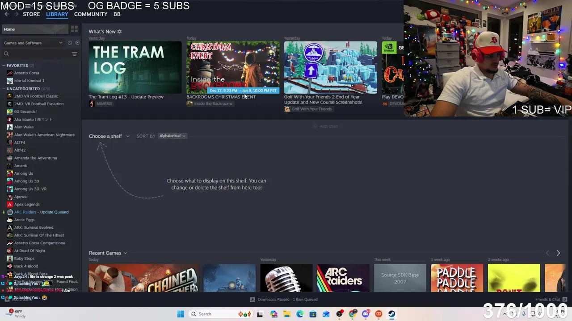Viewport: 572px width, 321px height.
Task: Switch to Discord in taskbar
Action: coord(366,314)
